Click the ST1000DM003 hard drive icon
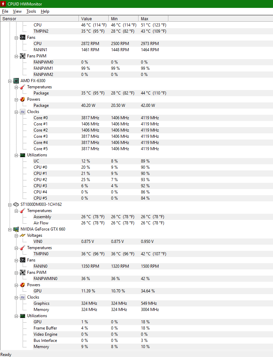 pos(16,204)
